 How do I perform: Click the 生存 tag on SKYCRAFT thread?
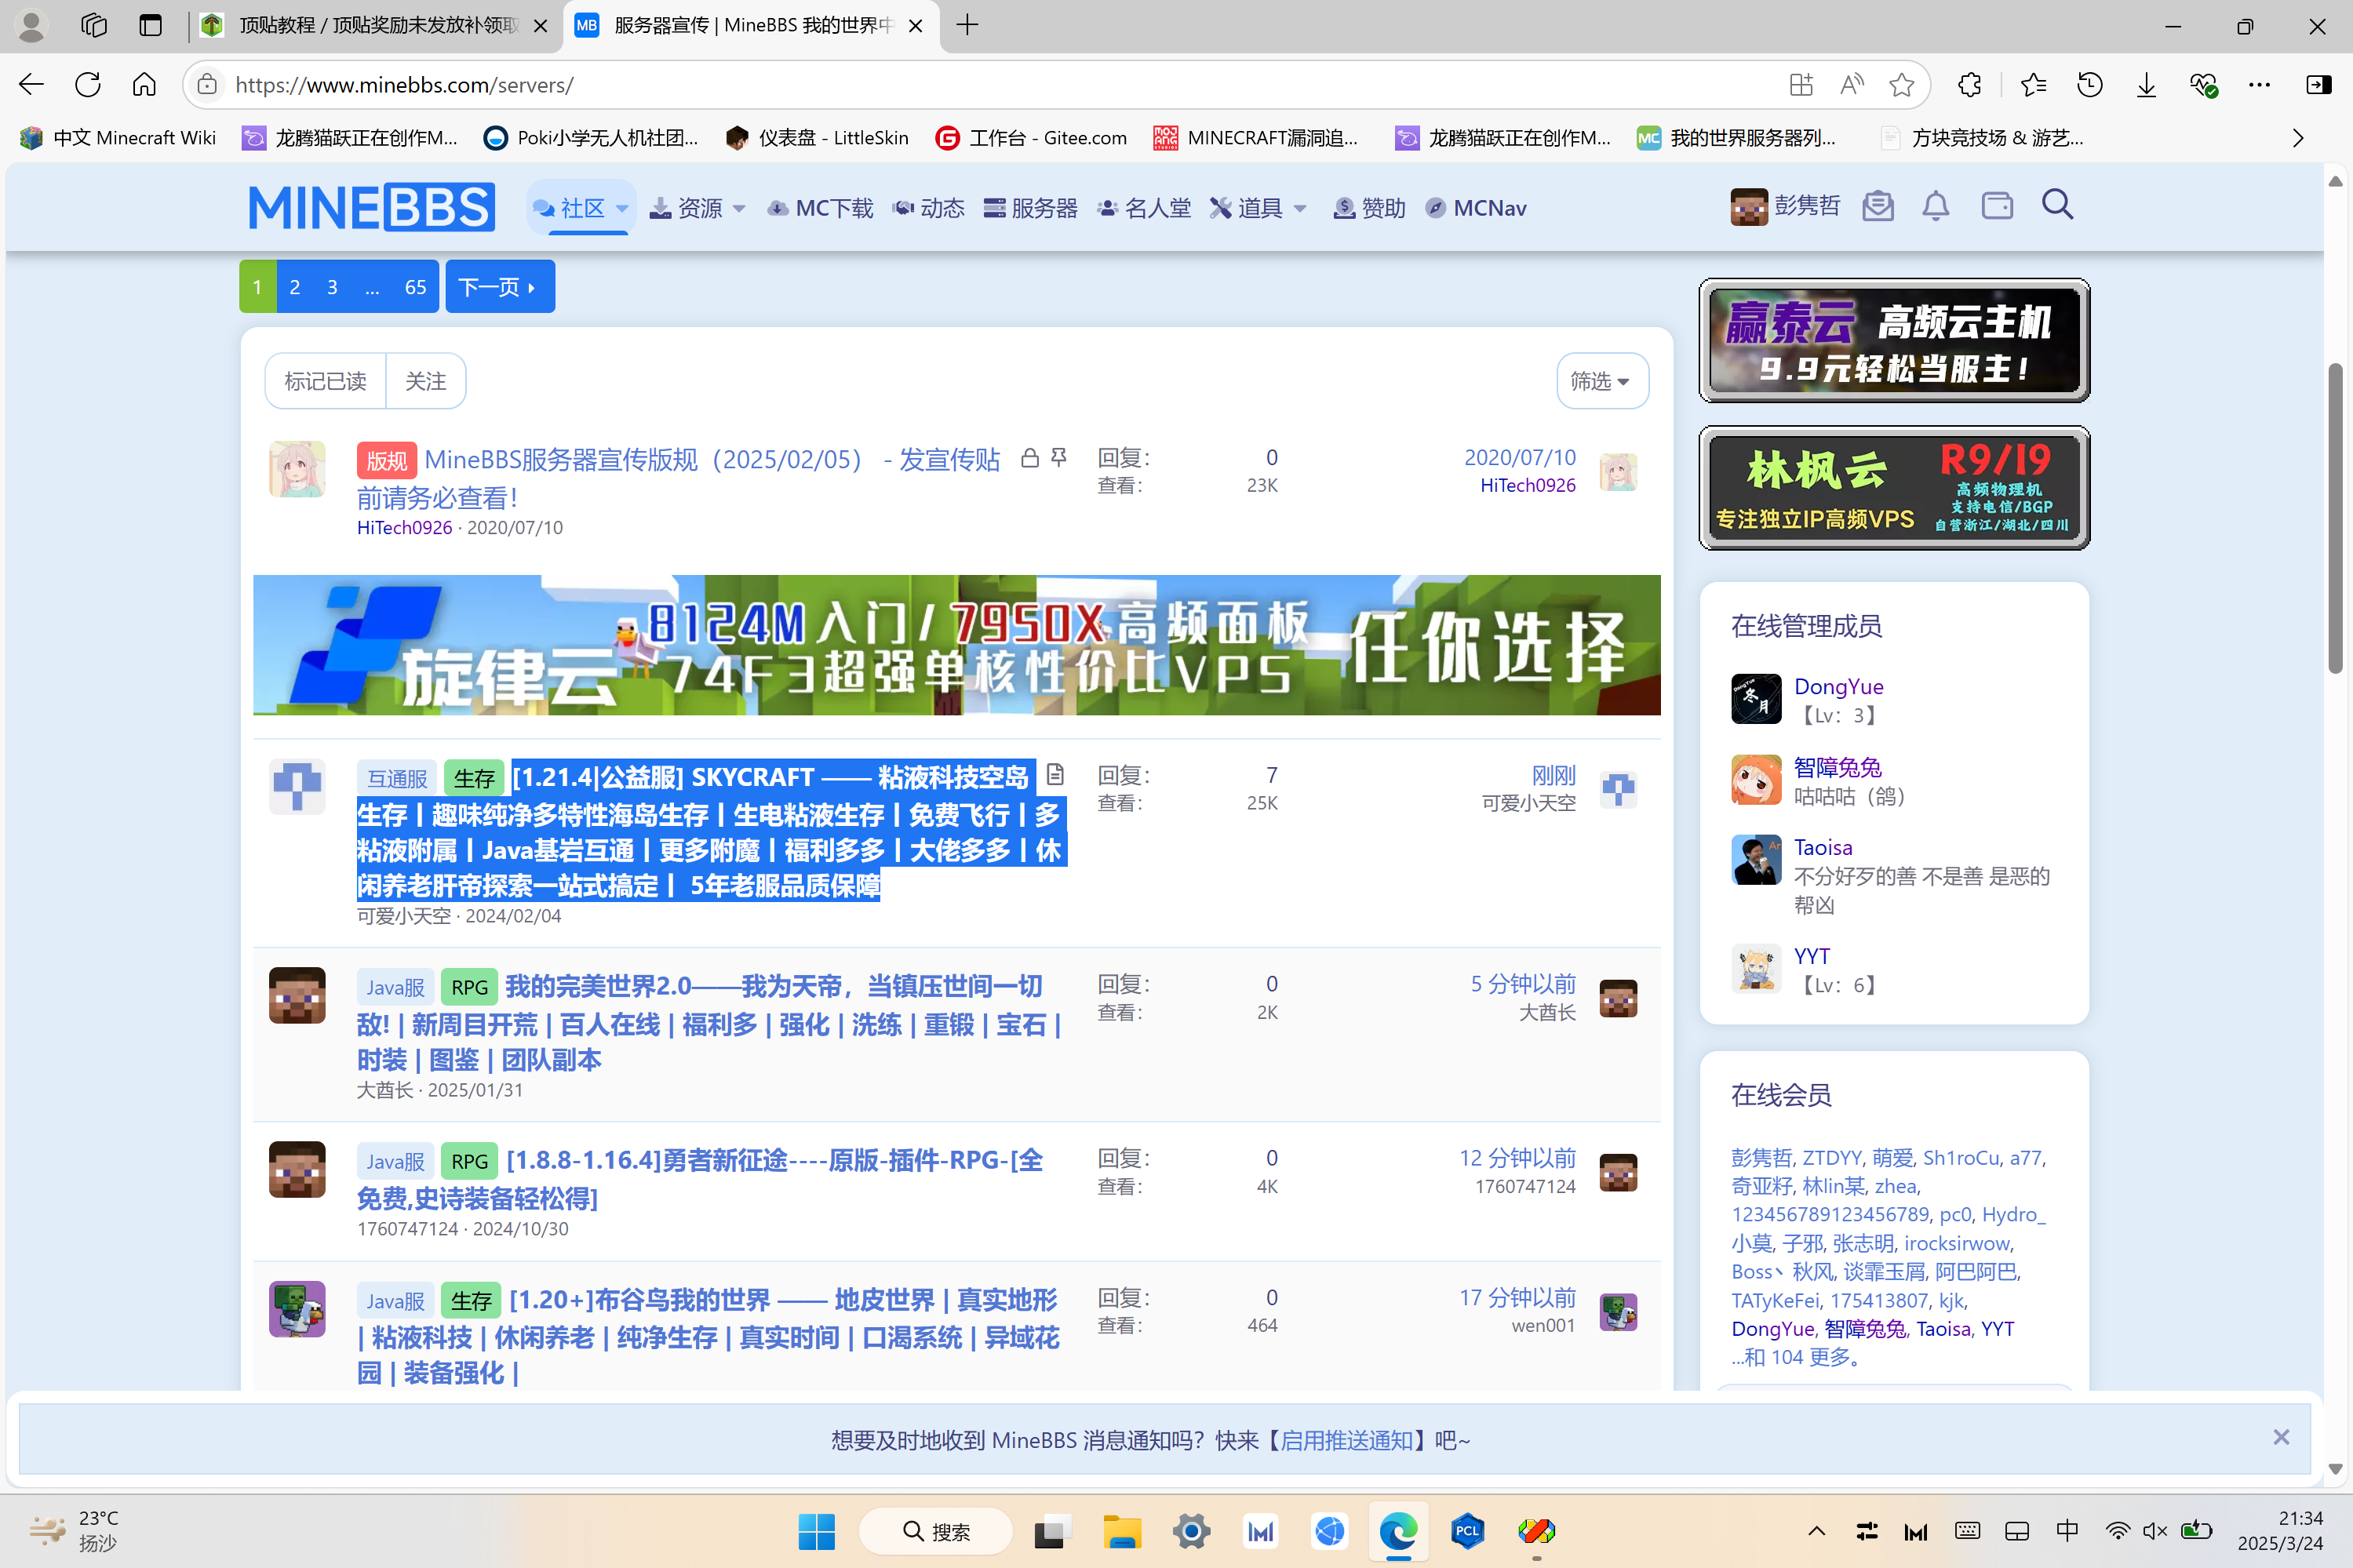pos(473,778)
